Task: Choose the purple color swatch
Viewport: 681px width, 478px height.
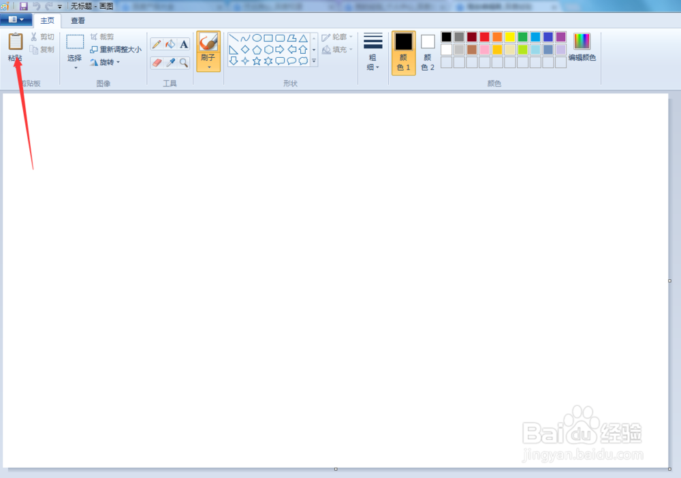Action: point(560,37)
